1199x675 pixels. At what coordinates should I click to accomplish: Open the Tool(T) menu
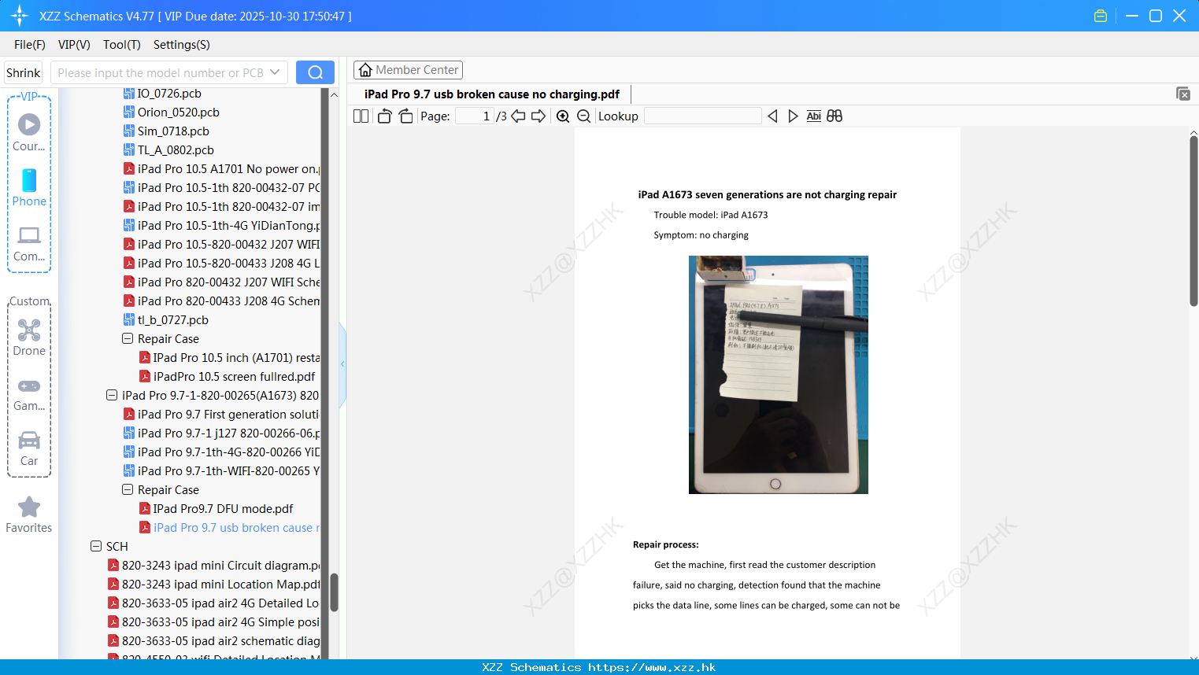122,45
